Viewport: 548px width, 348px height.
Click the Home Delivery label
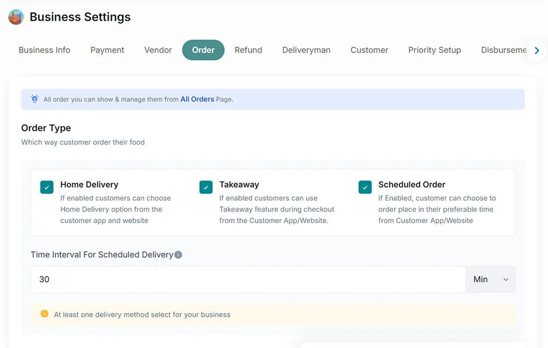89,184
